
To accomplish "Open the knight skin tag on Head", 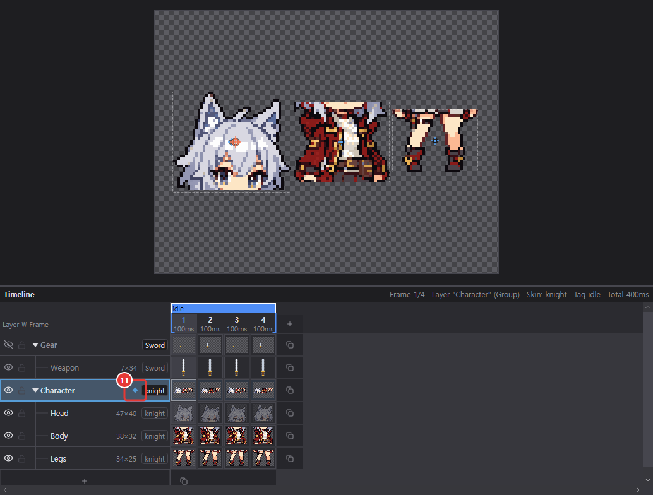I will [155, 413].
